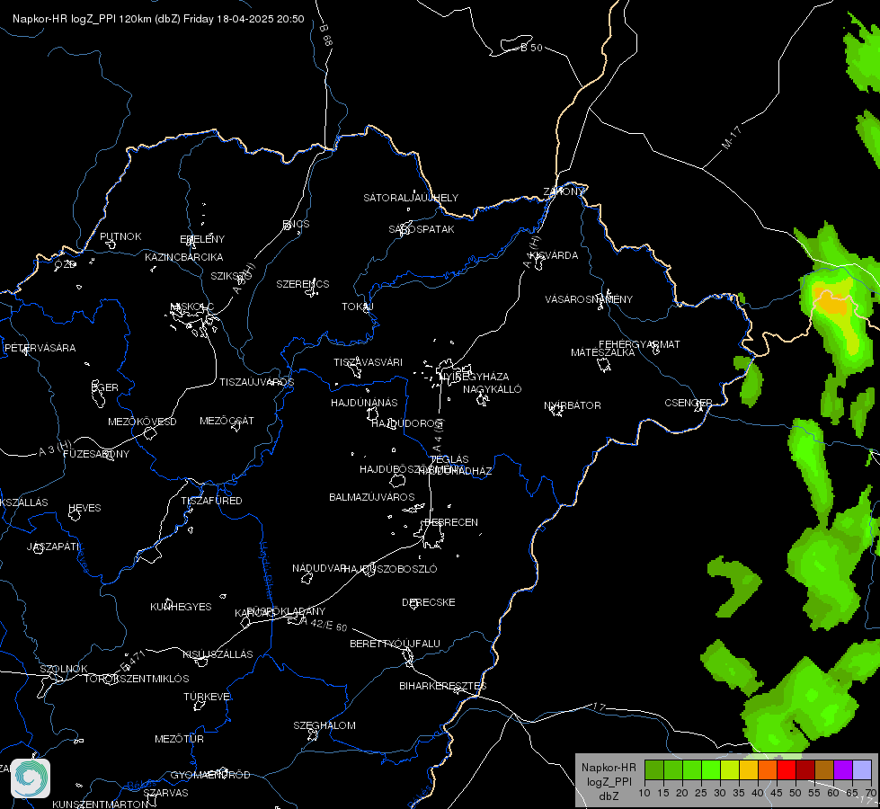The height and width of the screenshot is (809, 880).
Task: Click the PÉTERVÁSÁRA town label
Action: (40, 348)
